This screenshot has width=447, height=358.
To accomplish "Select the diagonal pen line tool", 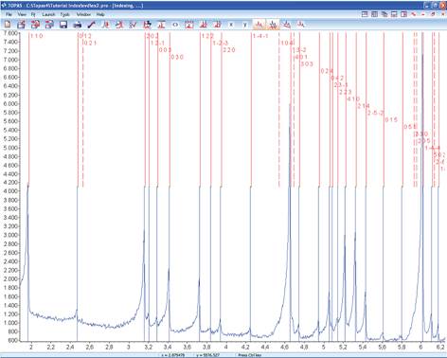I will pyautogui.click(x=91, y=25).
